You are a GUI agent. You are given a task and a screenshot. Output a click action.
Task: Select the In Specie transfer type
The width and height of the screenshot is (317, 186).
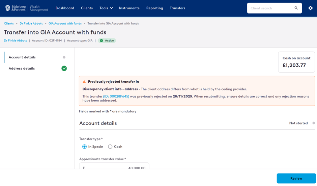(x=85, y=147)
